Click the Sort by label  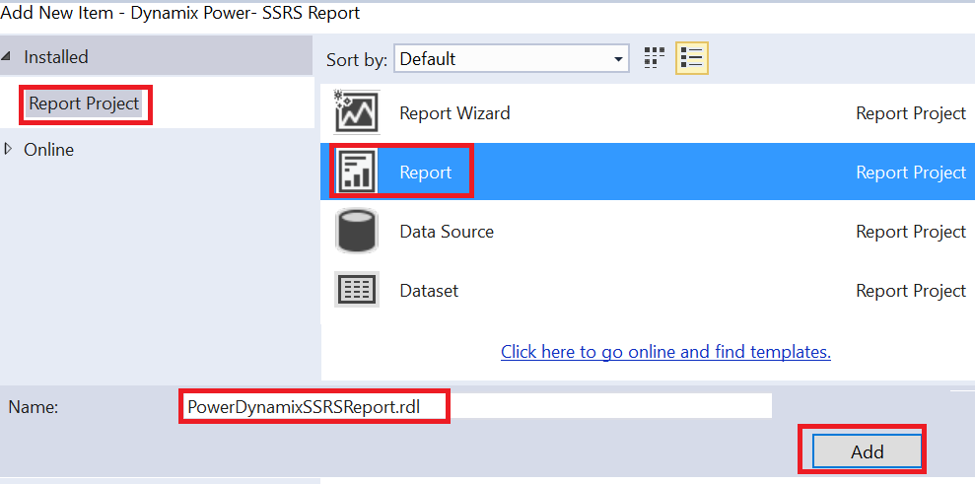coord(357,59)
